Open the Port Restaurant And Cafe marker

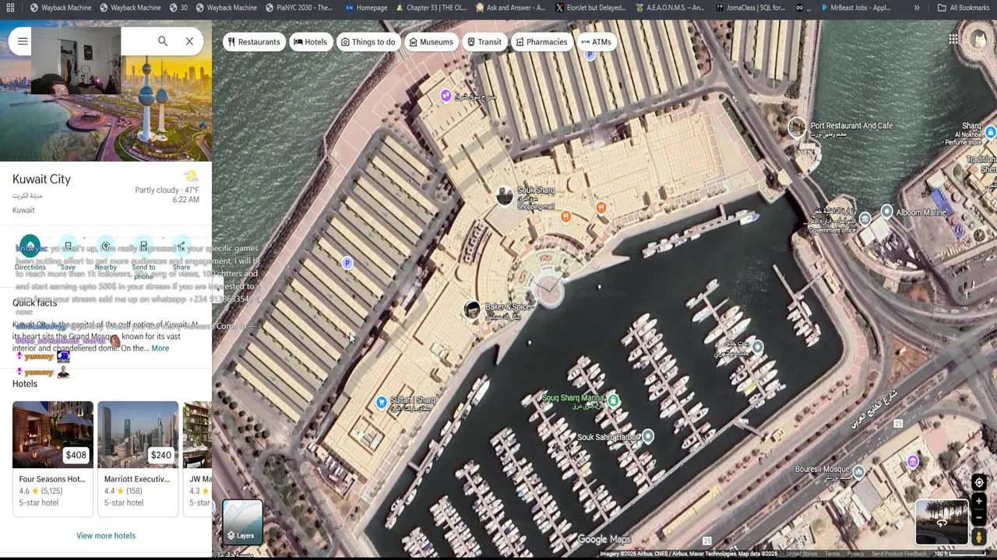[x=796, y=128]
